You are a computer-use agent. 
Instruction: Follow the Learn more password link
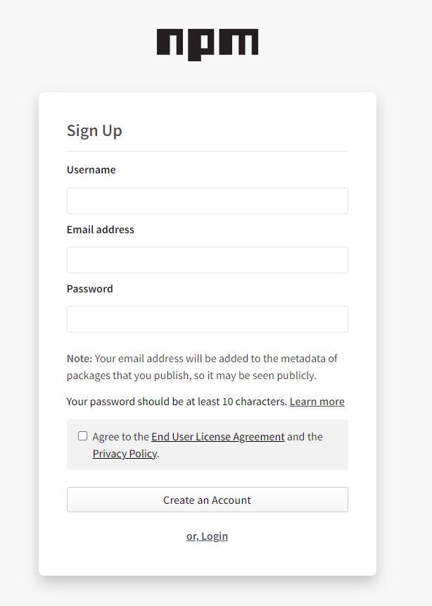[x=317, y=402]
